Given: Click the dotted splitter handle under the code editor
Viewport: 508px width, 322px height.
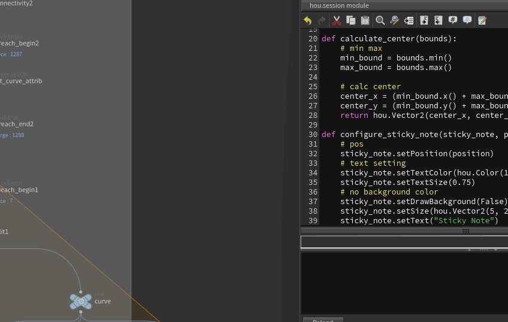Looking at the screenshot, I should click(x=465, y=231).
